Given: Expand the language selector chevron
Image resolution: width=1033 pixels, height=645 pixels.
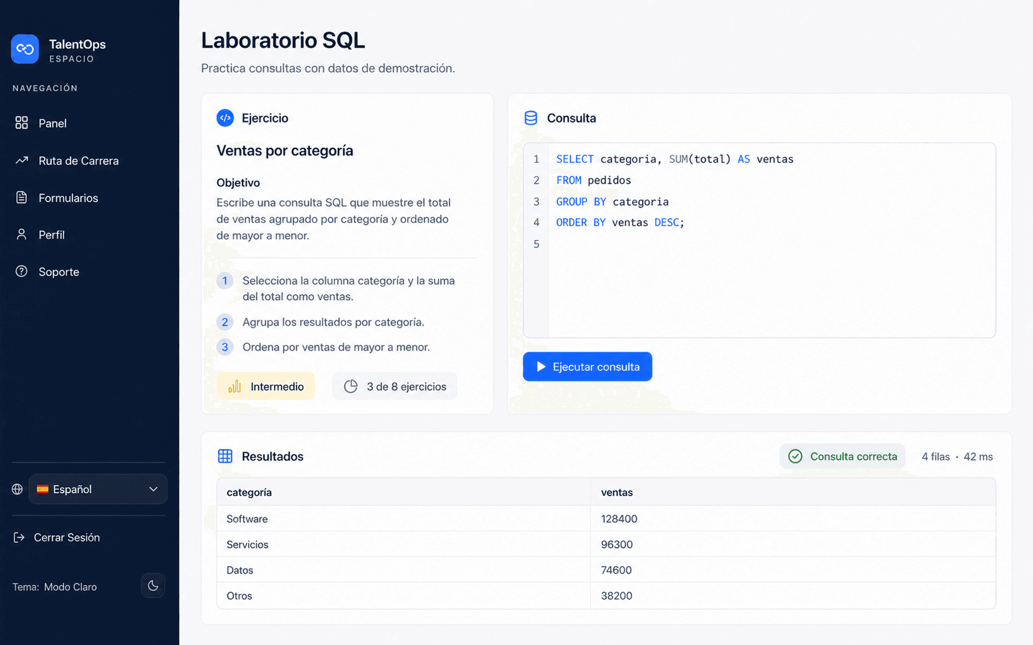Looking at the screenshot, I should [153, 489].
